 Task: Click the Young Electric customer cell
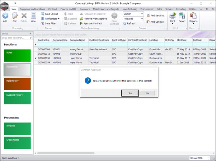[78, 49]
